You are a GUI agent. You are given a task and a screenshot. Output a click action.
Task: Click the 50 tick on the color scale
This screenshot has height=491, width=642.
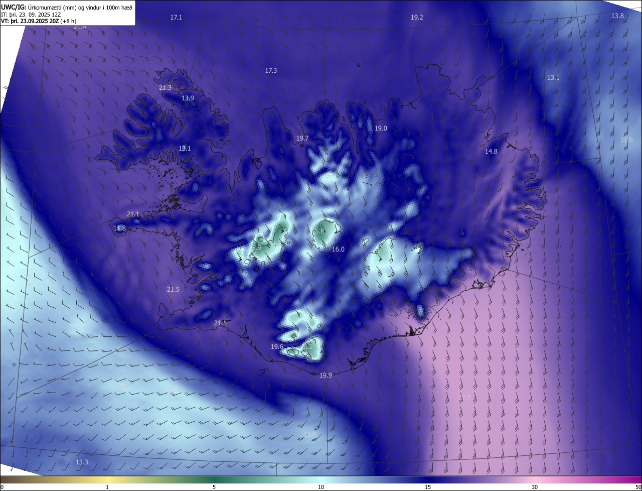tap(638, 487)
